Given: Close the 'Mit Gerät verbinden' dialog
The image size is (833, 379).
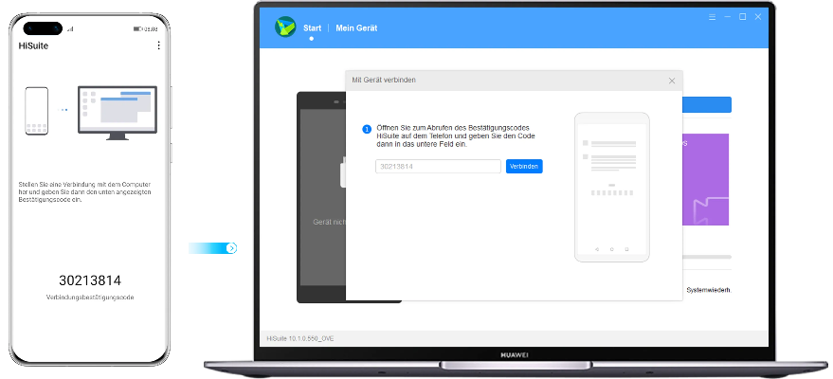Looking at the screenshot, I should point(672,81).
